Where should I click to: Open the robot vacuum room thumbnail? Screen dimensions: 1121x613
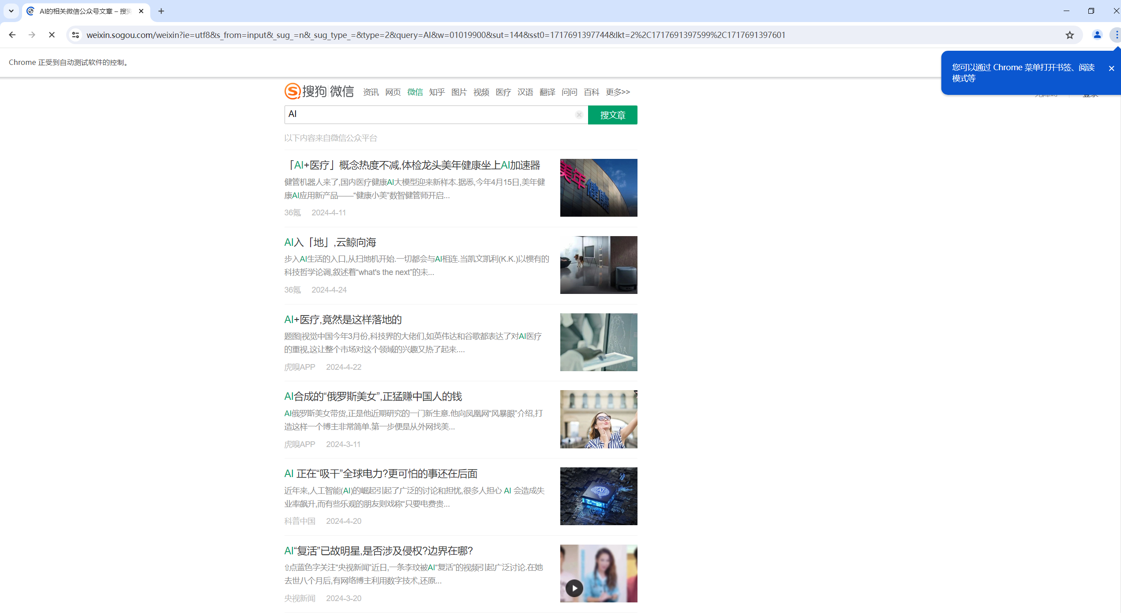(599, 265)
